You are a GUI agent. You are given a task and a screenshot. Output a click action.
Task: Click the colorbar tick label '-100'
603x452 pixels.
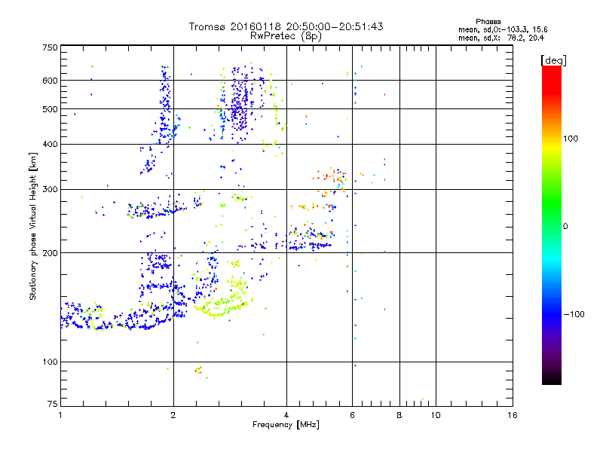pyautogui.click(x=574, y=314)
